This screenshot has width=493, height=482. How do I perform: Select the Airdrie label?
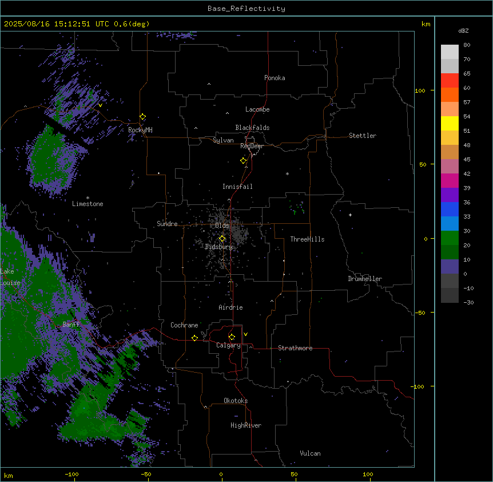coord(230,307)
